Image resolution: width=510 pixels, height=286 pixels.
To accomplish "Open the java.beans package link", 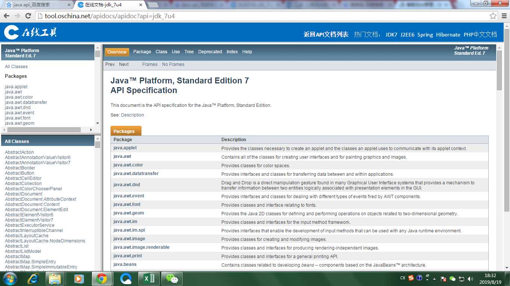I will click(125, 264).
